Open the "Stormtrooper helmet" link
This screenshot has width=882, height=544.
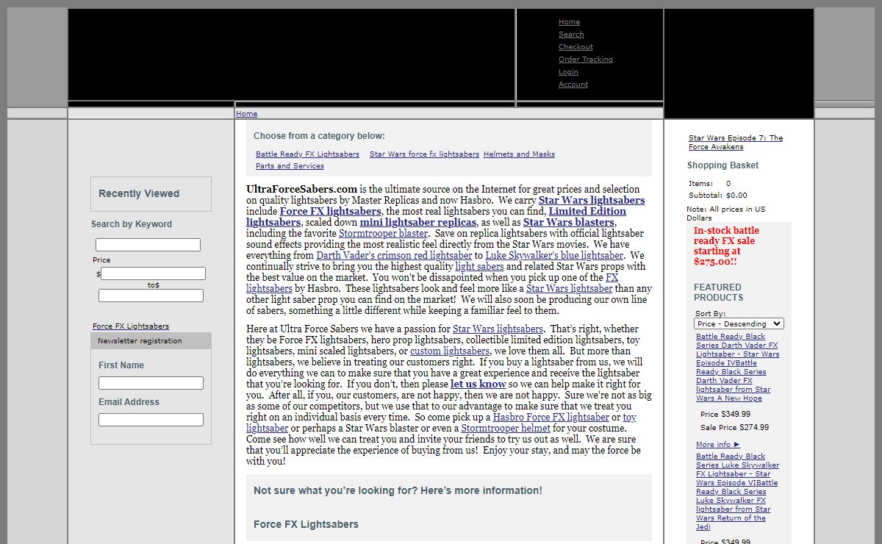(x=506, y=429)
